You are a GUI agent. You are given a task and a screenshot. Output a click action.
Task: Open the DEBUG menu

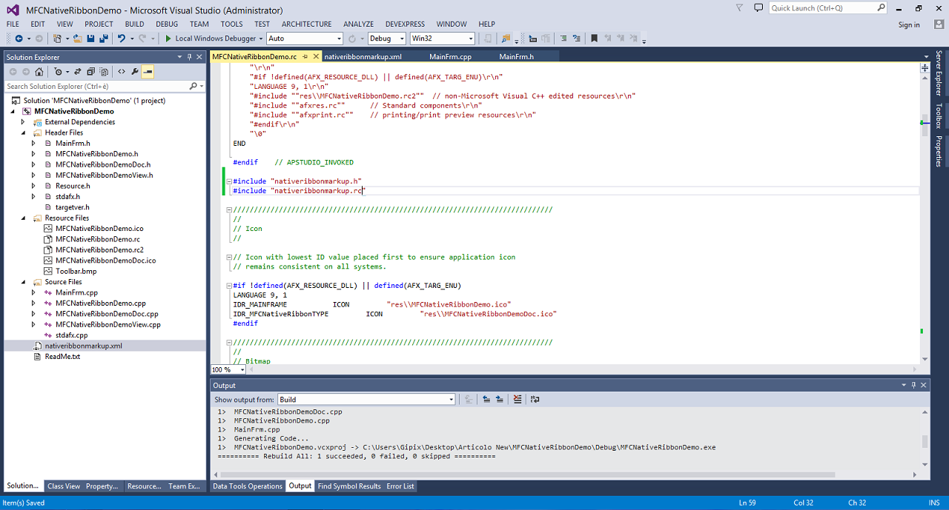point(167,24)
